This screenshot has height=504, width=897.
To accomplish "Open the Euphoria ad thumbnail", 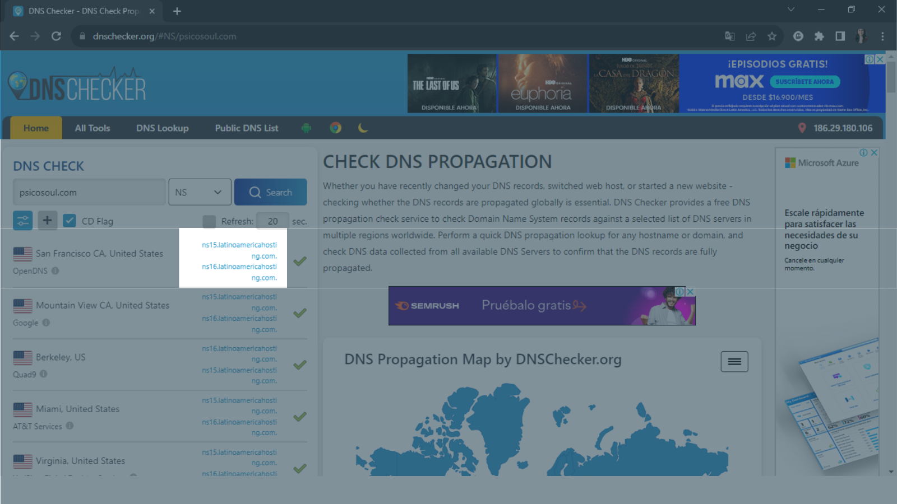I will click(x=543, y=83).
